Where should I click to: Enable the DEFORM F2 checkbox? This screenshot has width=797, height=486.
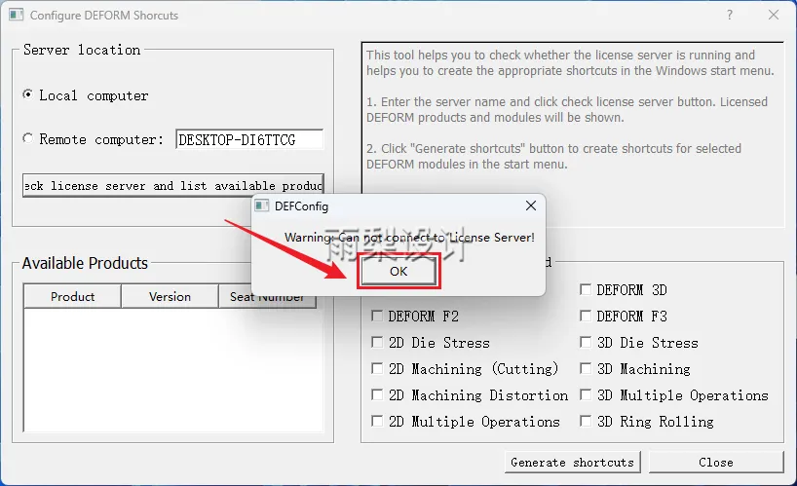[x=377, y=316]
